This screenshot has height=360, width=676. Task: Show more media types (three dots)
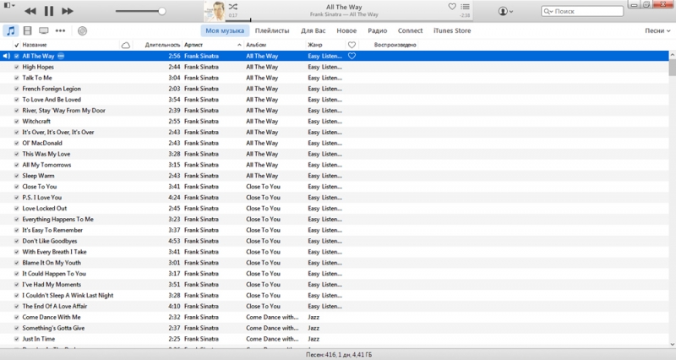pos(60,30)
